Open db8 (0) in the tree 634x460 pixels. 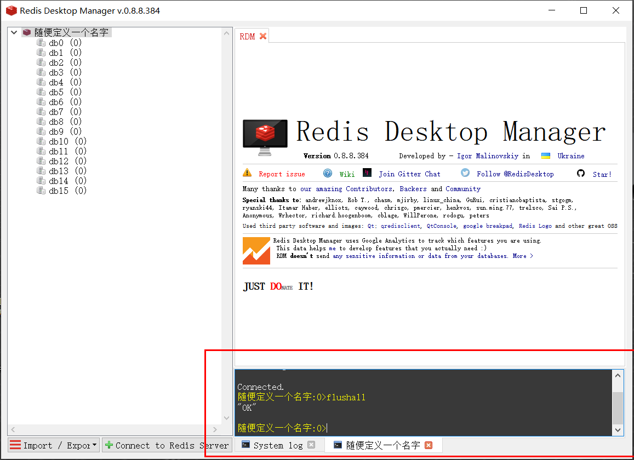[65, 122]
